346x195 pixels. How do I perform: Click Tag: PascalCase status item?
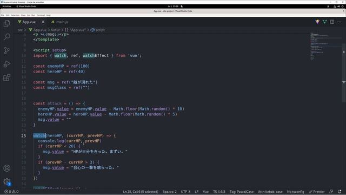click(x=242, y=192)
